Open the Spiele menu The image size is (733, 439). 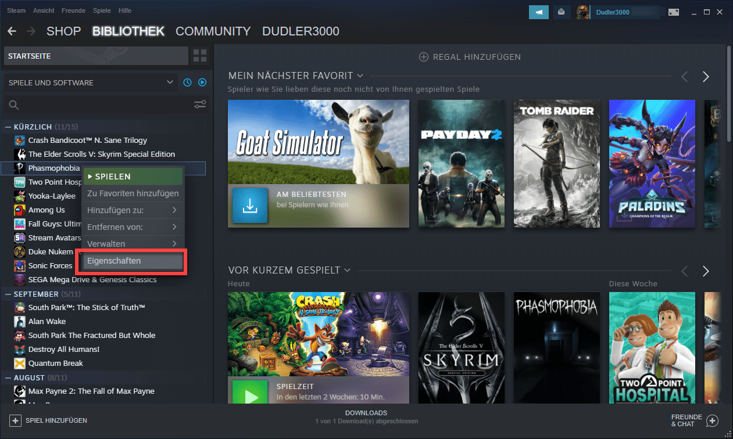[x=103, y=10]
